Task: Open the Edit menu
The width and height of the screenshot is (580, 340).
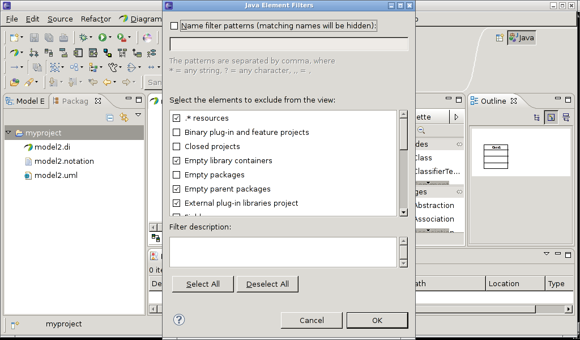Action: 32,19
